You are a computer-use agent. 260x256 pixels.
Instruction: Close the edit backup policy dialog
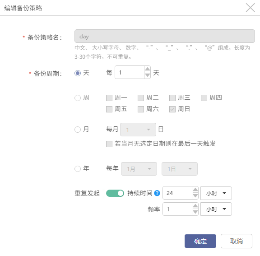point(250,8)
